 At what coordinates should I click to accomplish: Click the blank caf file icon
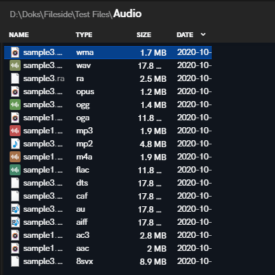[x=15, y=196]
